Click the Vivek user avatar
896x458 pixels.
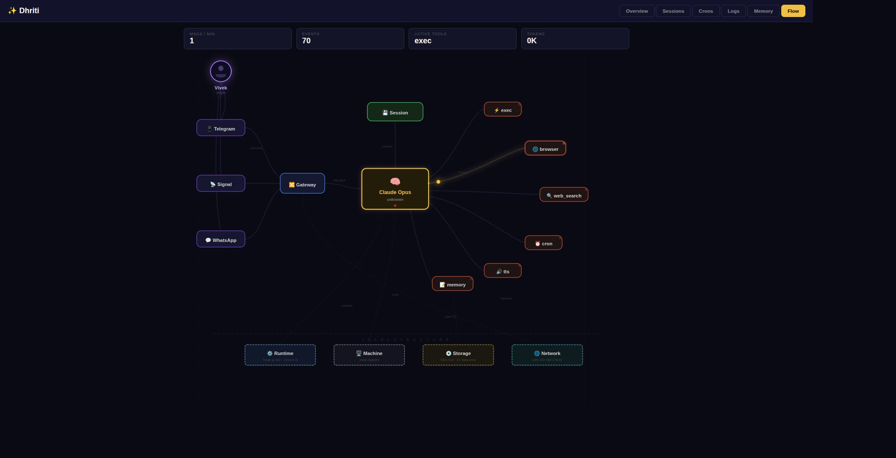(220, 71)
